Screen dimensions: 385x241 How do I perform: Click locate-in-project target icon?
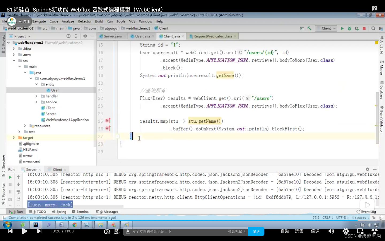(68, 36)
